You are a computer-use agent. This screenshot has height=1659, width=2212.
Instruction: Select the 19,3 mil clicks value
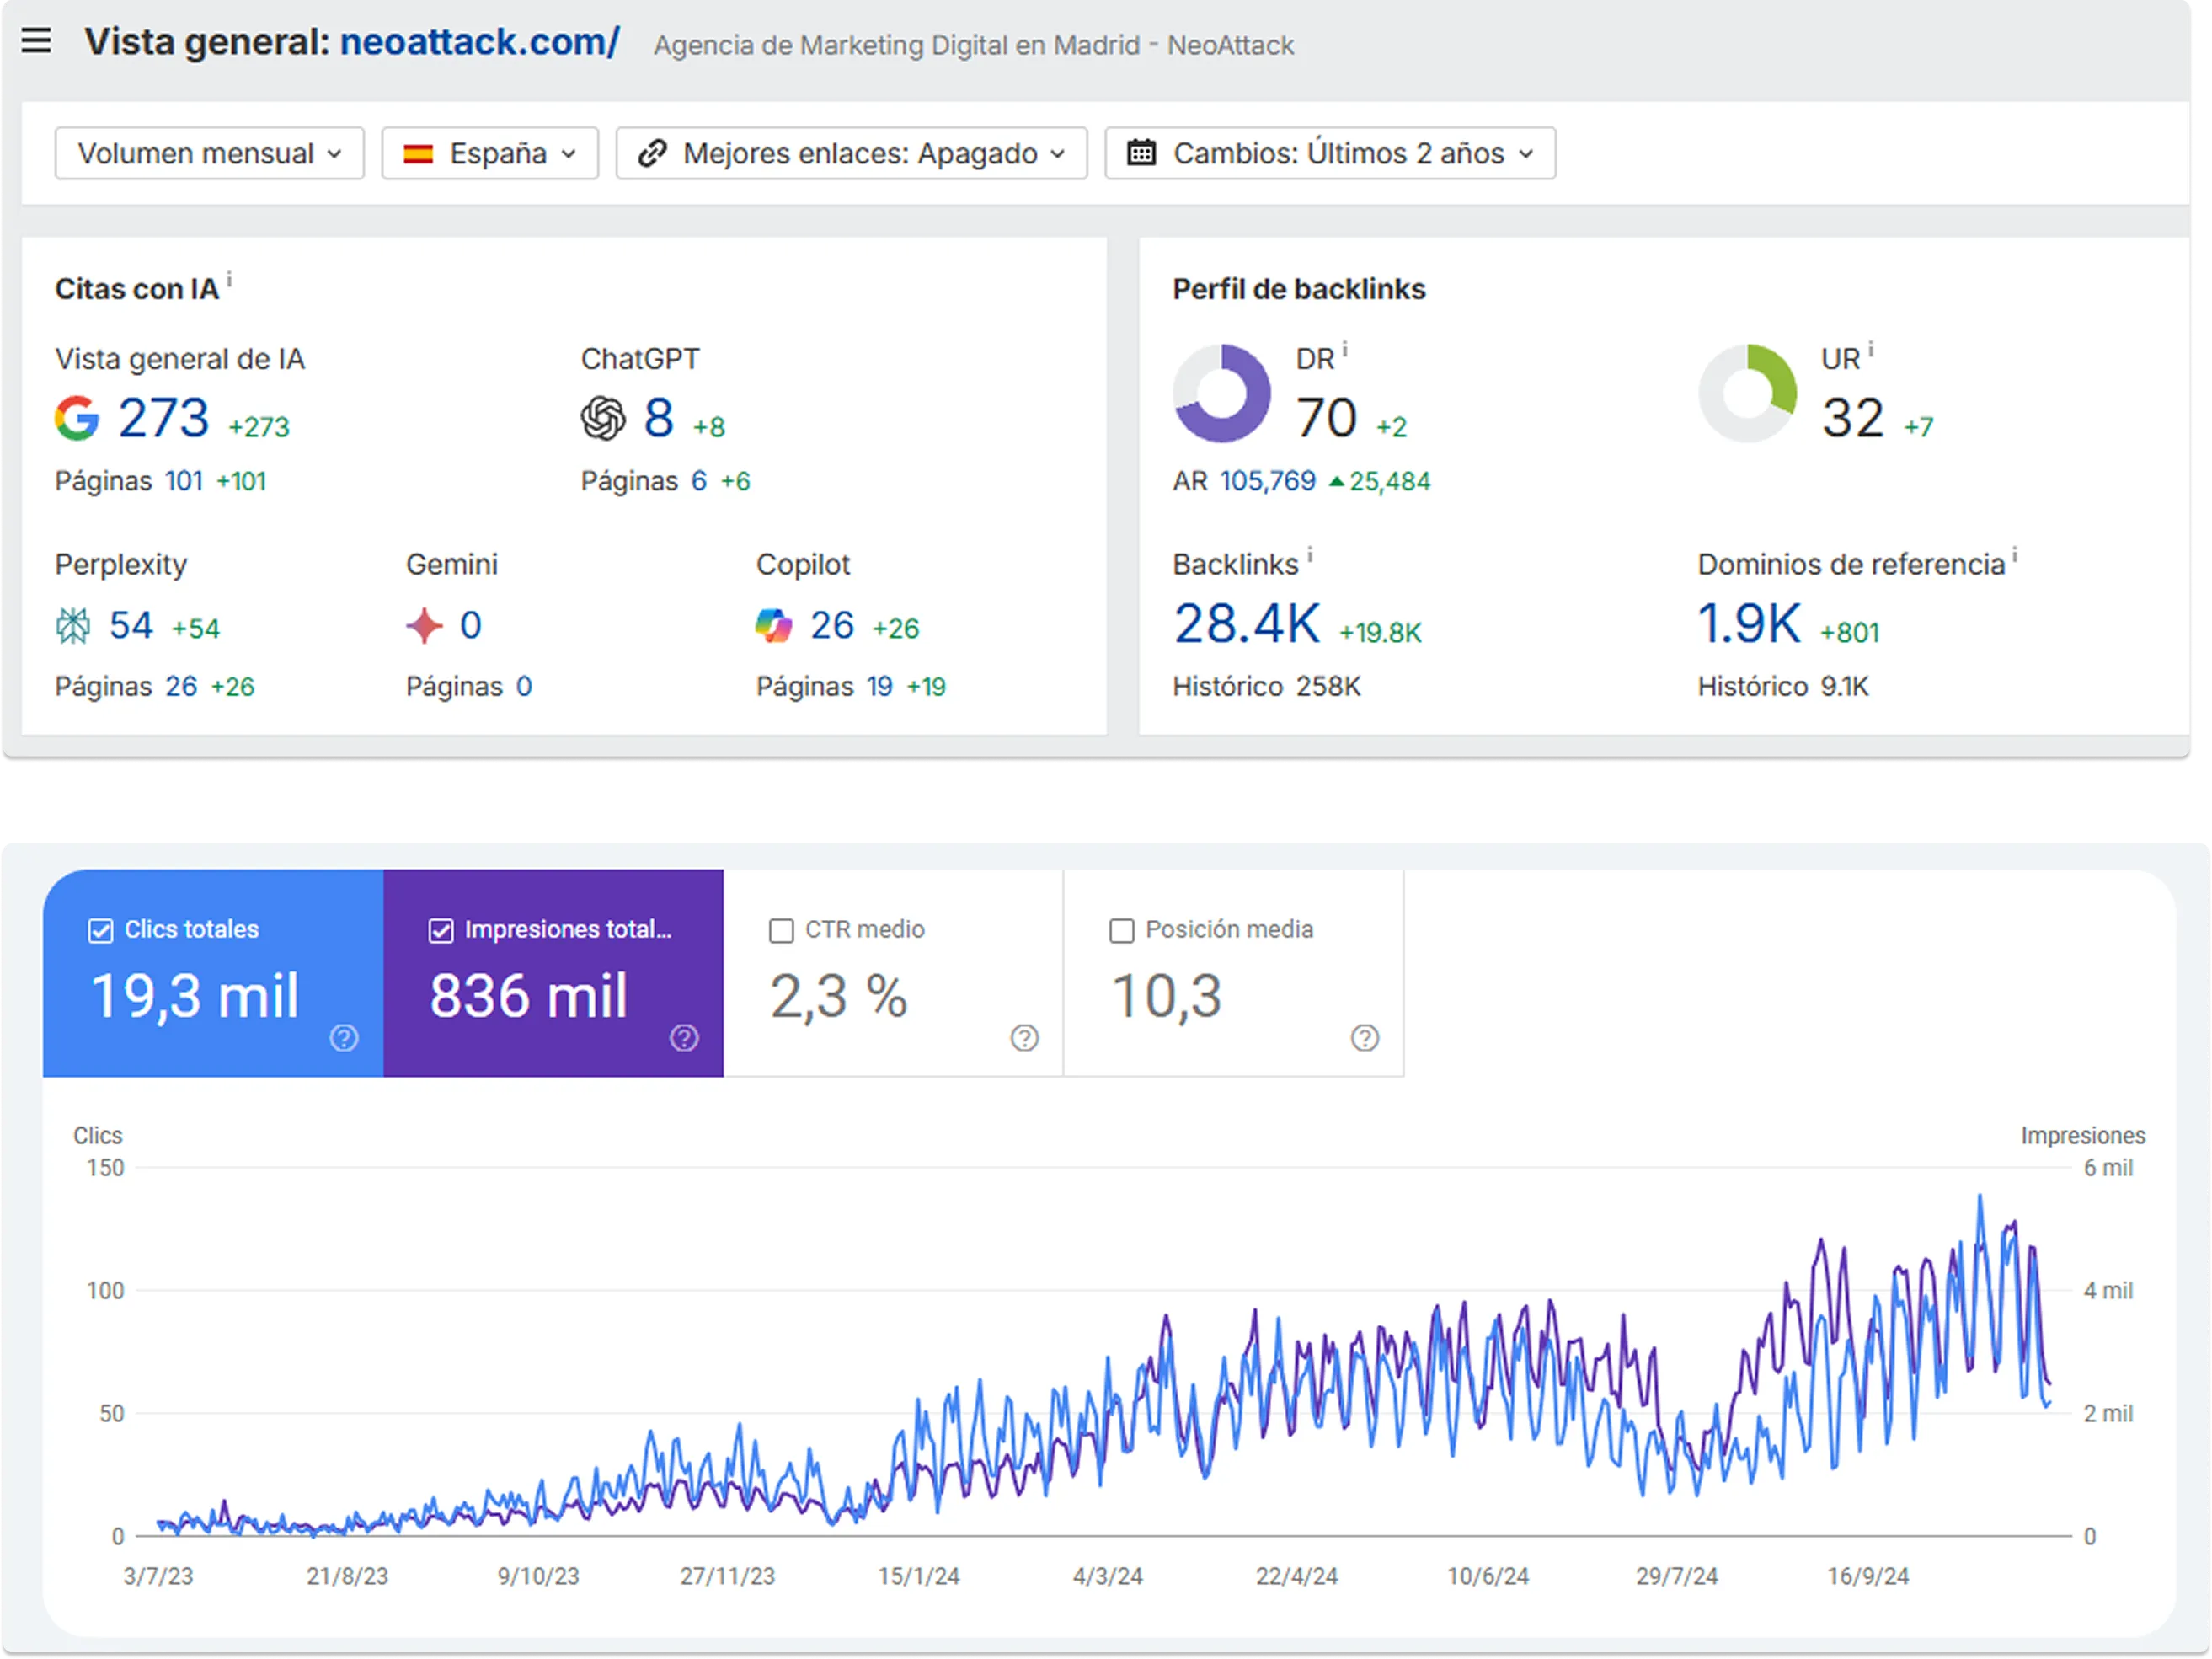pyautogui.click(x=195, y=997)
